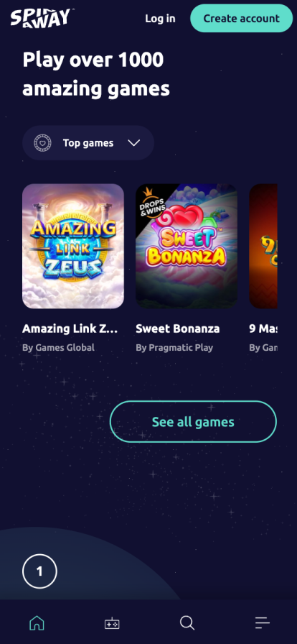Open the partially visible 9 Masks game thumbnail

pyautogui.click(x=263, y=246)
